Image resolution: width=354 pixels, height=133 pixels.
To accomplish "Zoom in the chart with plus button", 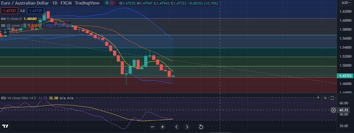I will pos(163,127).
